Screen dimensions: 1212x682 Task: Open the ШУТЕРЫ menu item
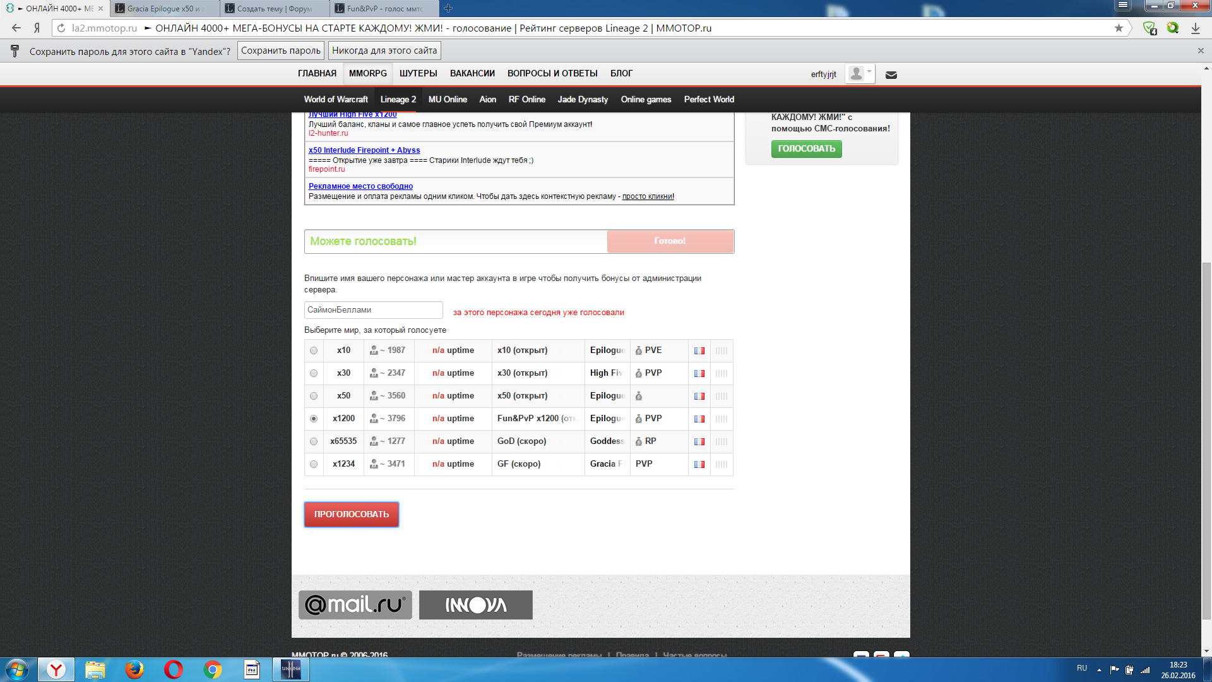[418, 73]
